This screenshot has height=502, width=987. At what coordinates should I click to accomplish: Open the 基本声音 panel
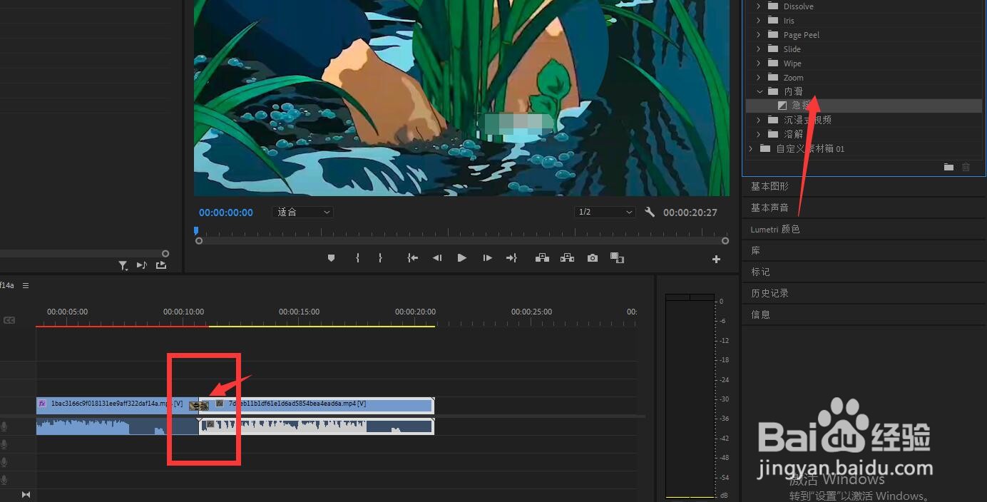[769, 208]
